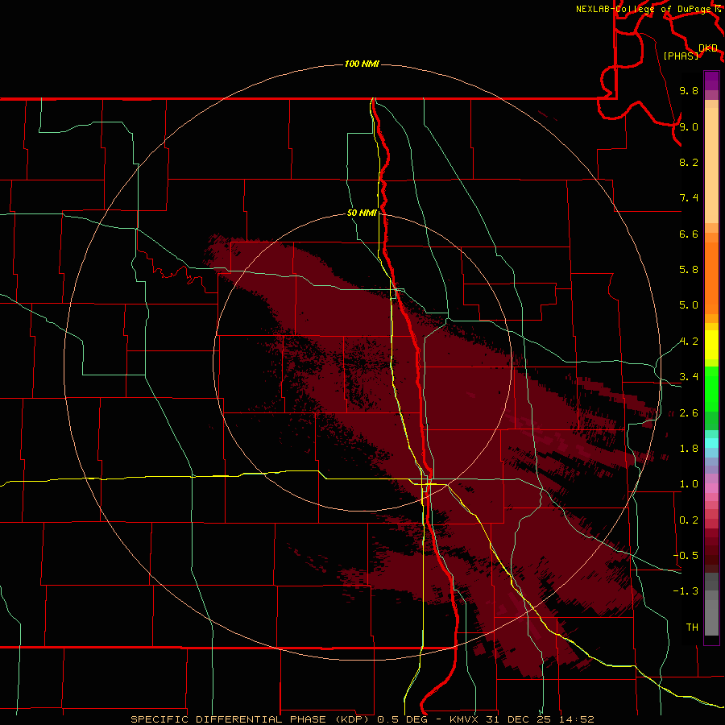Click the 2.6 value on the scale
The height and width of the screenshot is (725, 725).
(x=689, y=413)
